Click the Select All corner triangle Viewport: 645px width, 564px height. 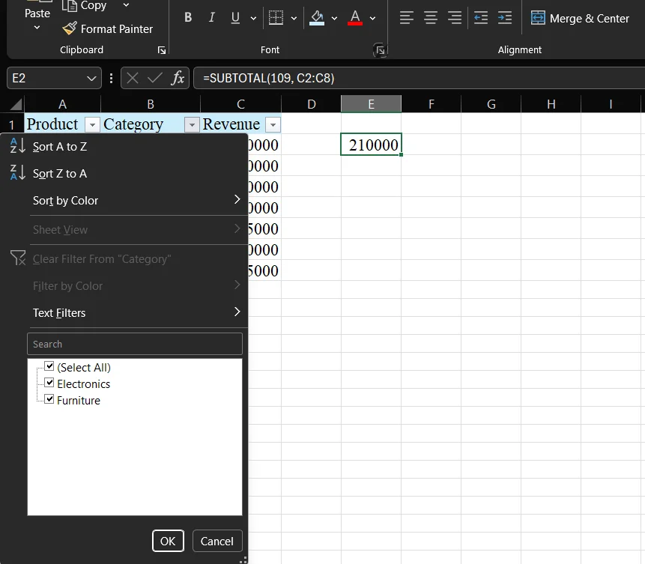click(15, 104)
